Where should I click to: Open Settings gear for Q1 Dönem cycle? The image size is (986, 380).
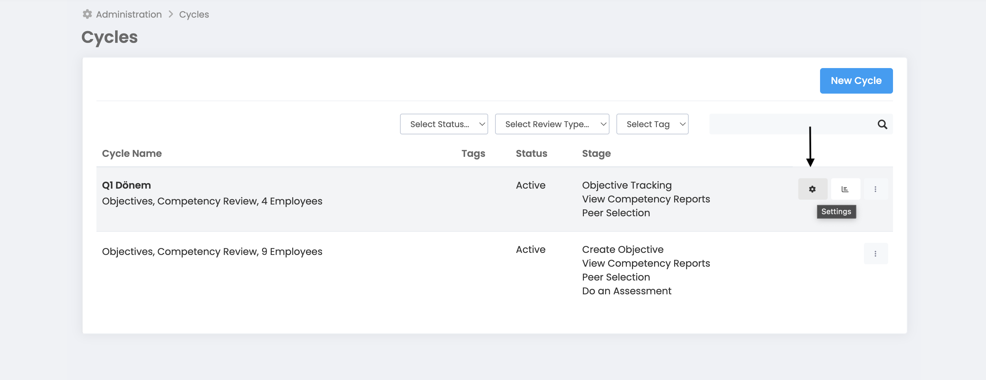[x=812, y=189]
